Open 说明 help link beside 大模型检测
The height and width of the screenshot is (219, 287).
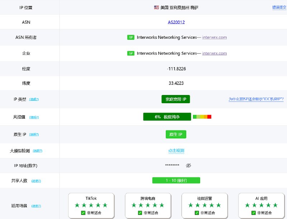38,151
